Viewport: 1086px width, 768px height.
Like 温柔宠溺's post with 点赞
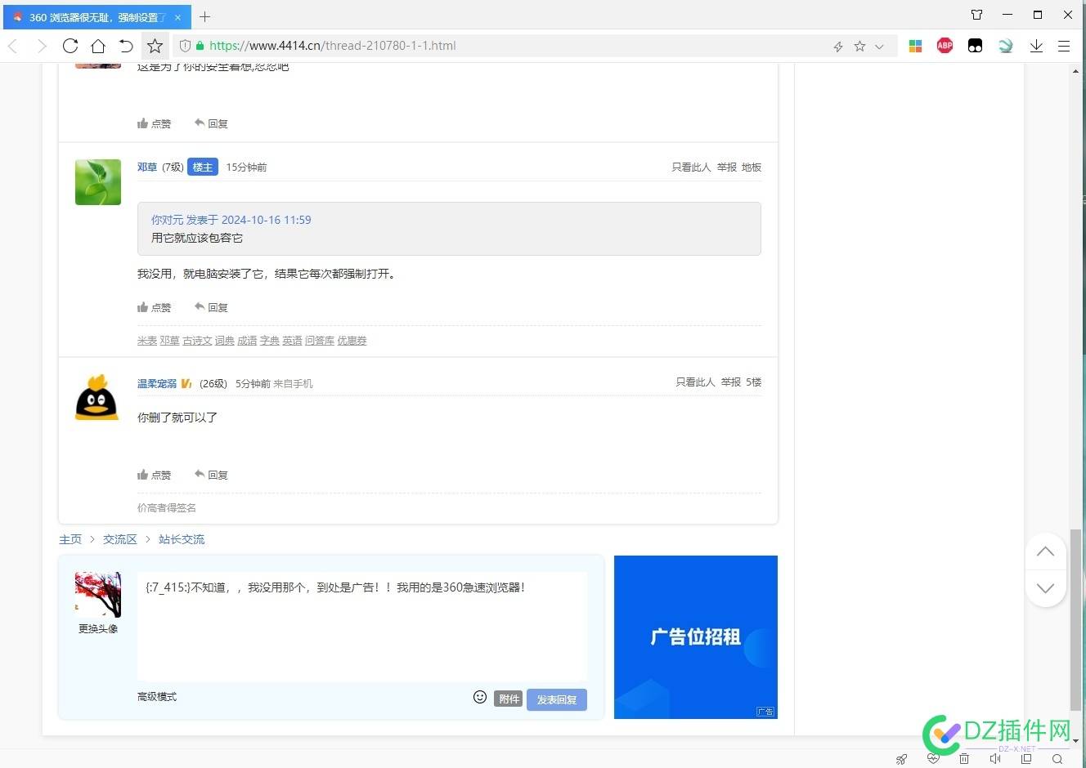(x=154, y=475)
